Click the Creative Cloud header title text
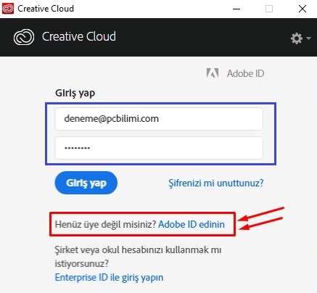 (x=79, y=36)
